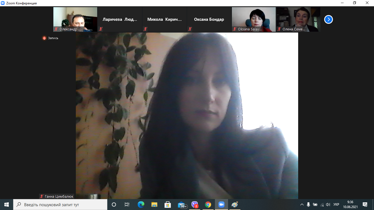Toggle the system volume speaker icon
The image size is (374, 210).
[x=328, y=205]
